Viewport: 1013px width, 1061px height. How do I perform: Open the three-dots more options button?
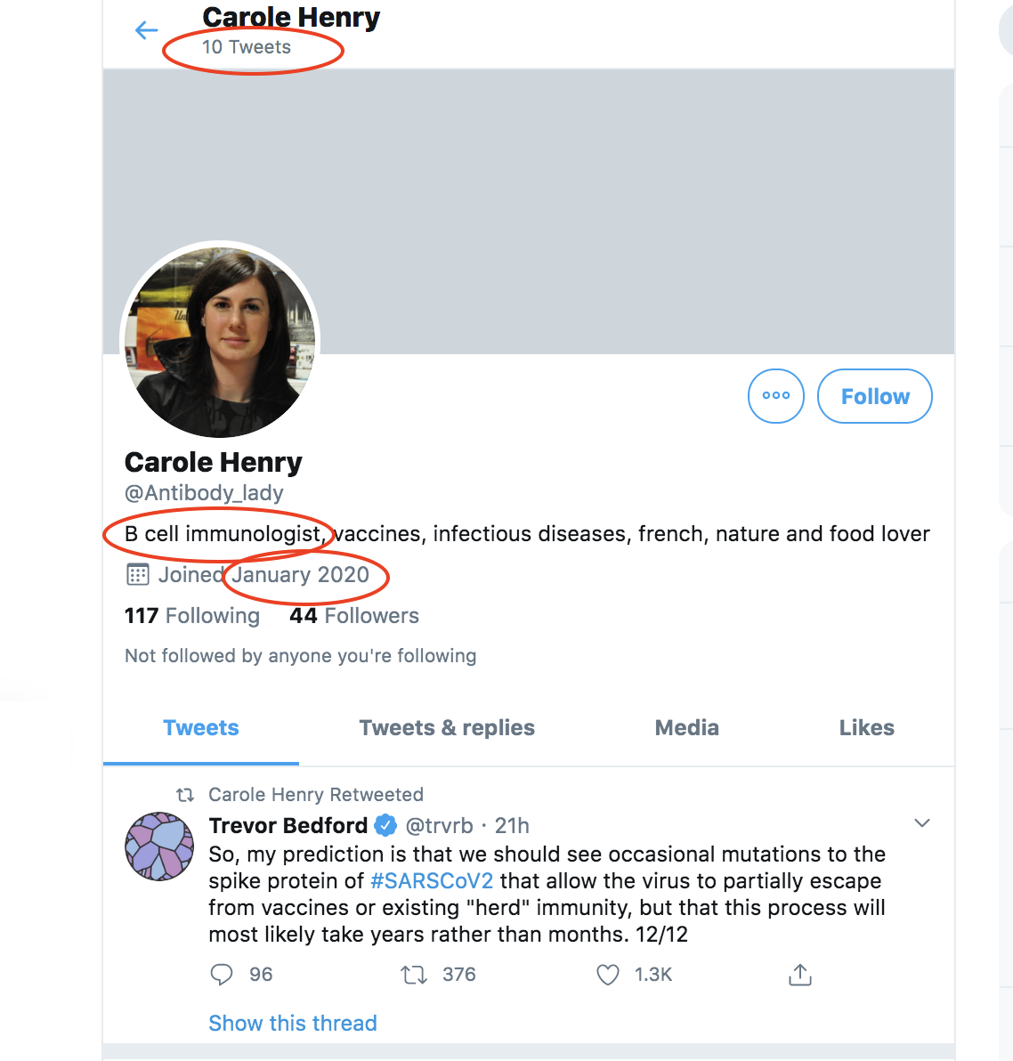(776, 396)
